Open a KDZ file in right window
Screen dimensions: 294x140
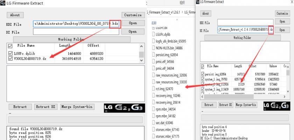282,21
